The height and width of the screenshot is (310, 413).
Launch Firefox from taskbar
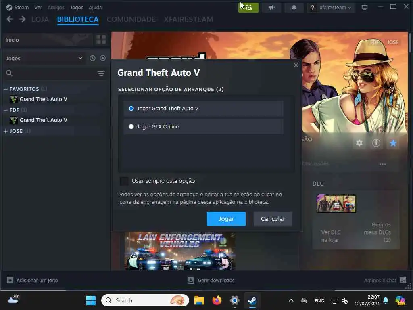(x=217, y=300)
